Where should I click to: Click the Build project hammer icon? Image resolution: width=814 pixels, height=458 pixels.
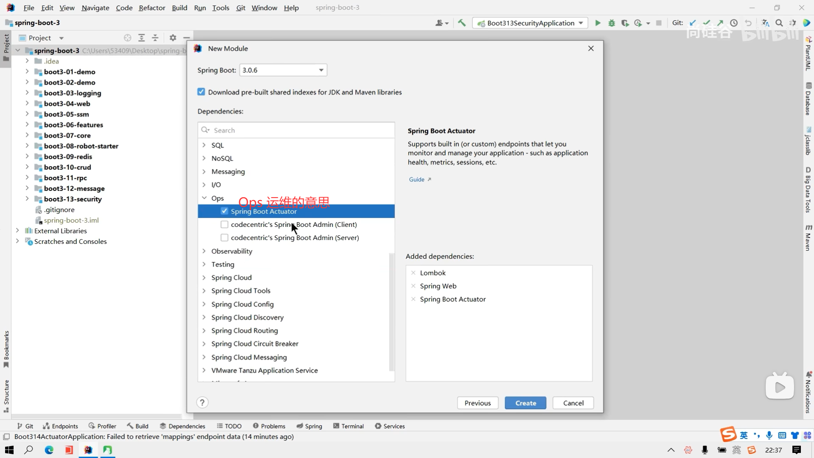coord(462,23)
